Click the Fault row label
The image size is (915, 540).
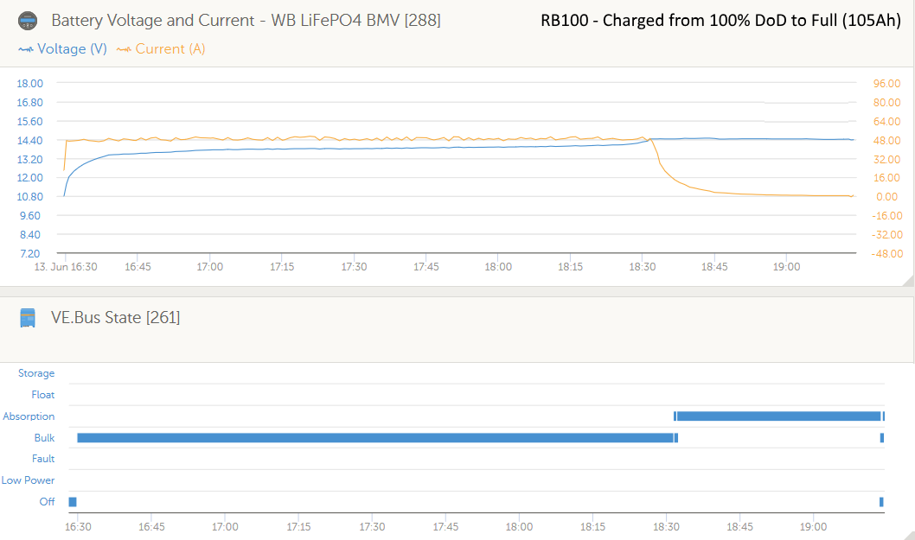(43, 459)
